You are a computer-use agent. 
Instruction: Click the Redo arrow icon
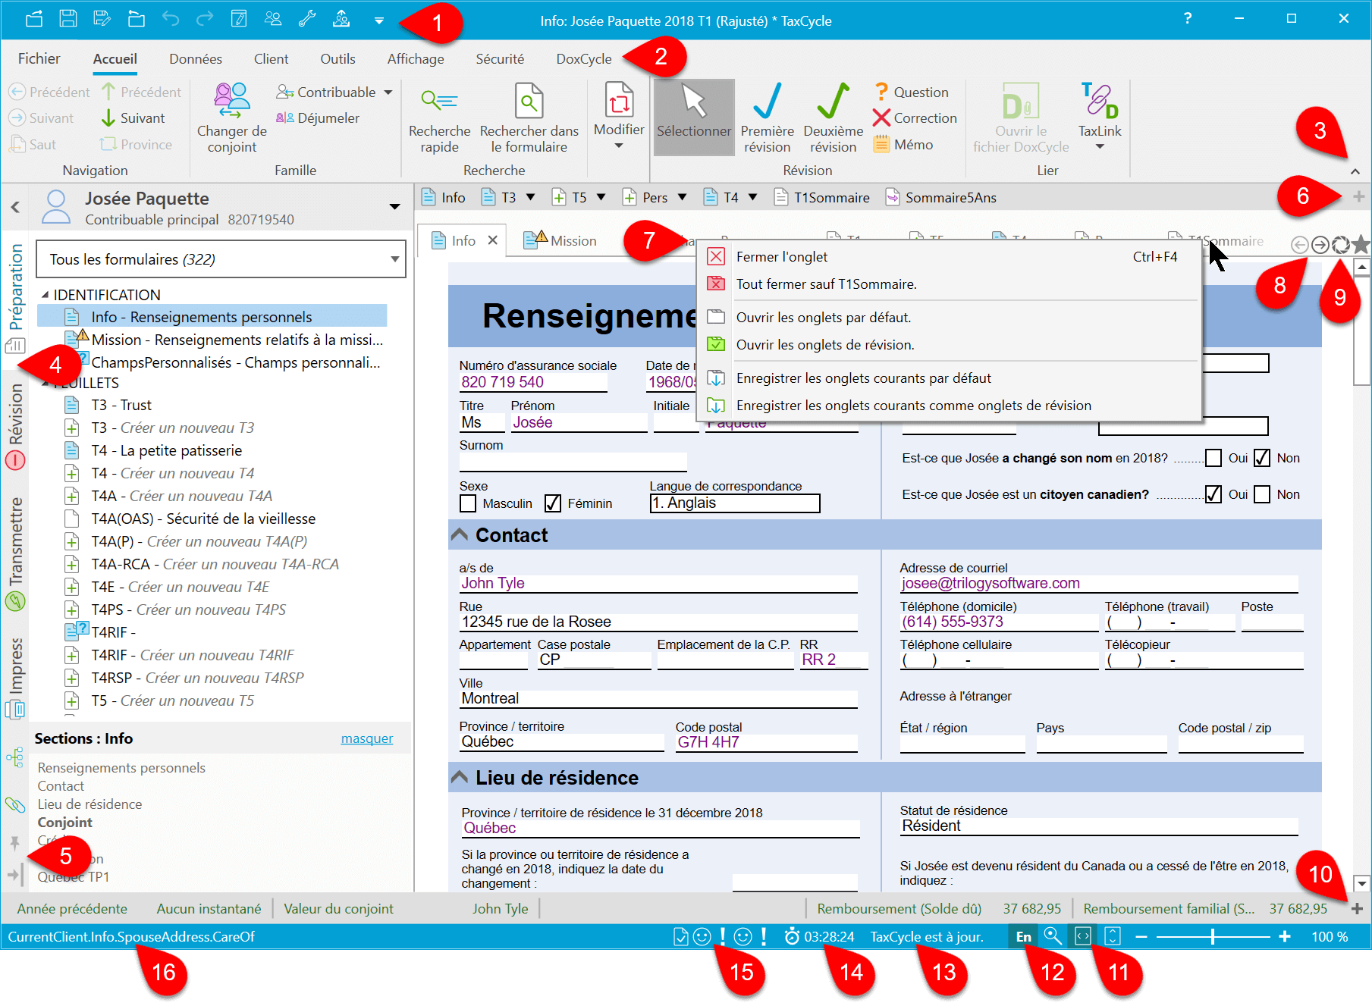(205, 20)
